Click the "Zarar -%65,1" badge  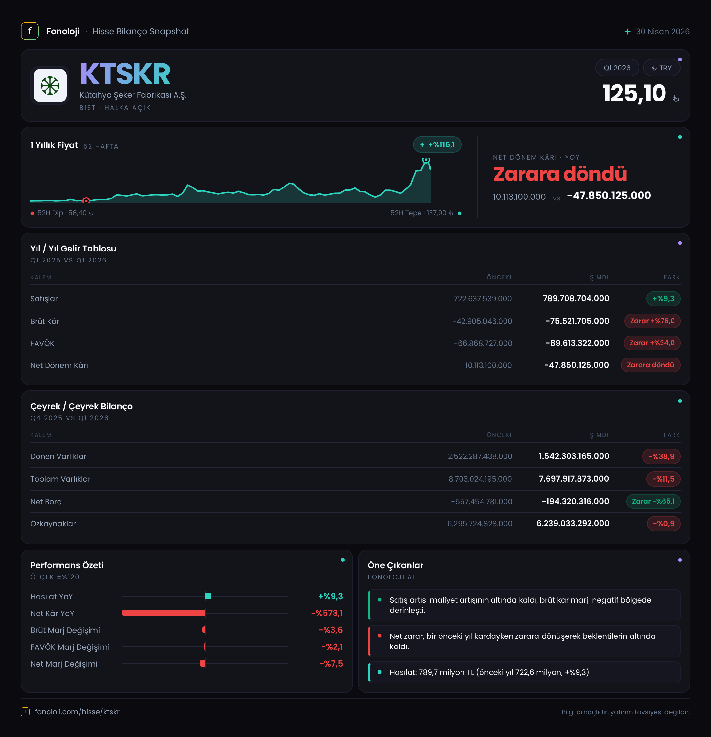(x=653, y=501)
